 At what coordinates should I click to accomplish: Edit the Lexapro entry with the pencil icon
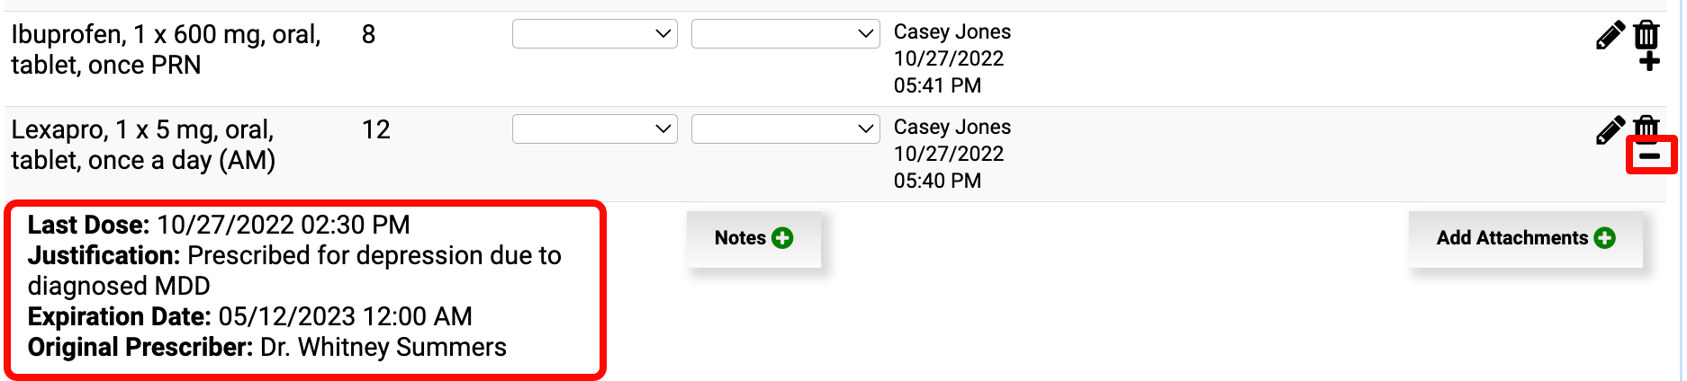[1610, 130]
